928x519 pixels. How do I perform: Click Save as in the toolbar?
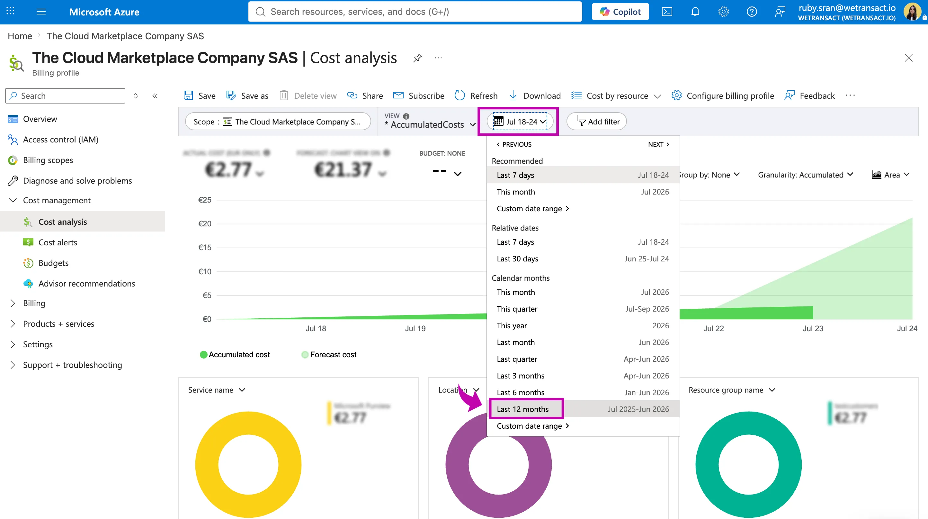tap(247, 96)
